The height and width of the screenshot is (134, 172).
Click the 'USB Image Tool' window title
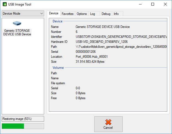(20, 4)
